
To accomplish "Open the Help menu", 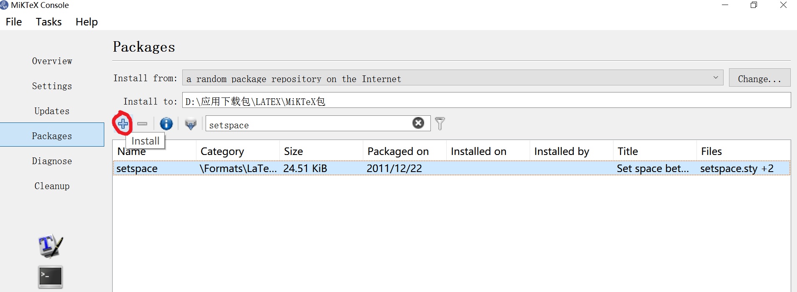I will [x=87, y=22].
